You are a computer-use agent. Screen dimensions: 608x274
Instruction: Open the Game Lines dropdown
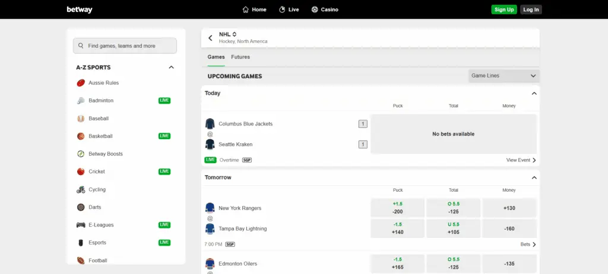point(503,76)
